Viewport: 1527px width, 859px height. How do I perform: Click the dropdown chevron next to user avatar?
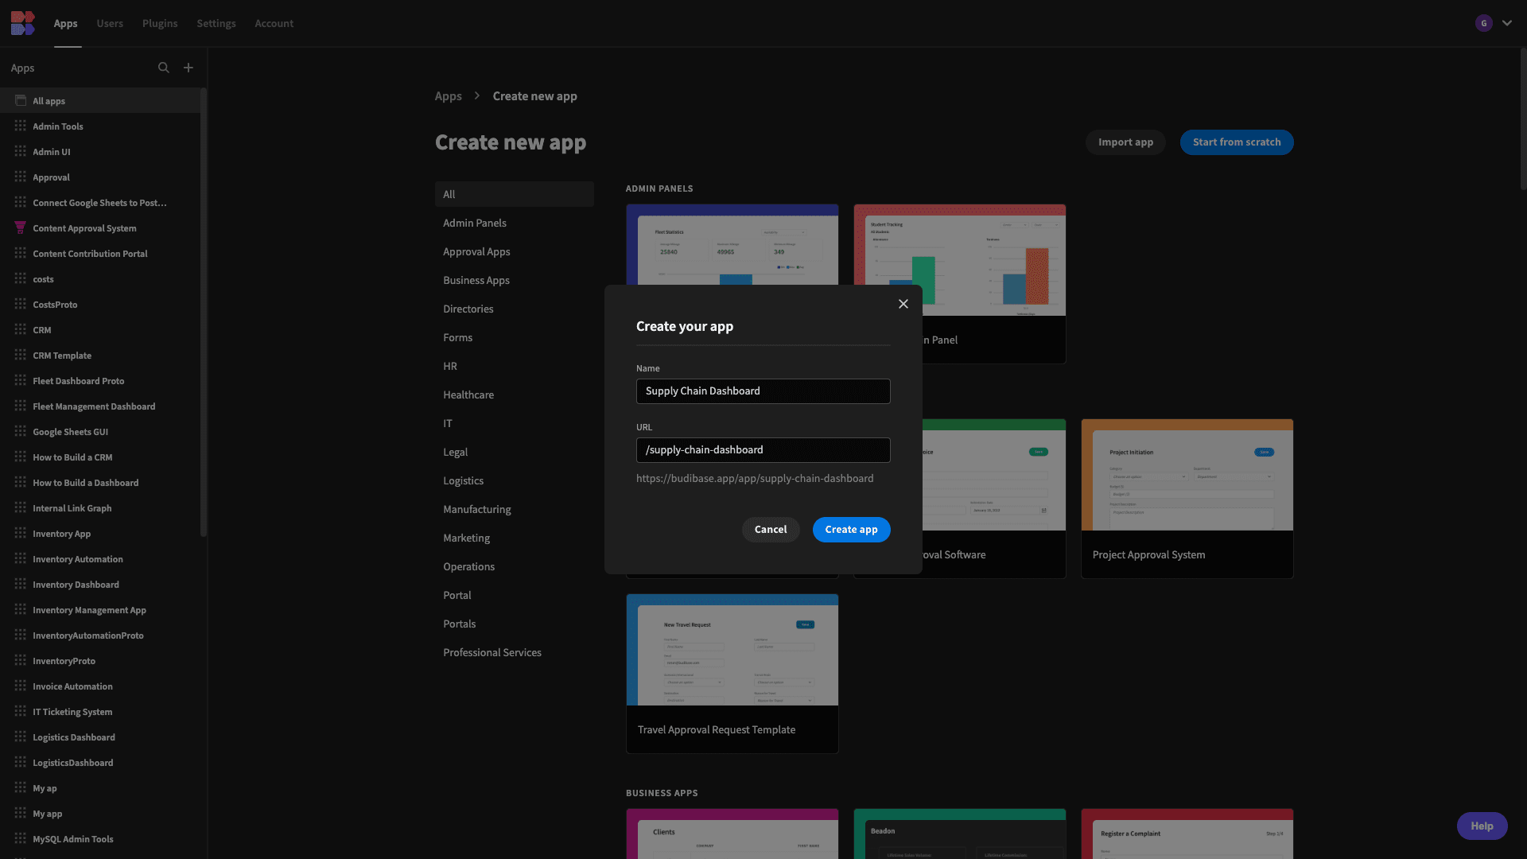tap(1507, 23)
